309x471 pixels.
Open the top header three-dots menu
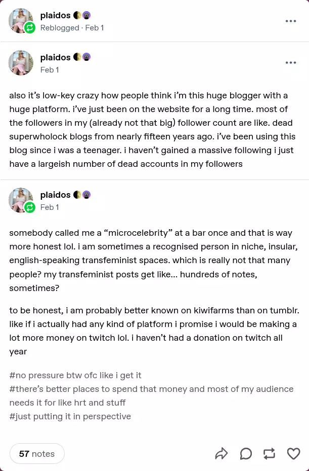pos(291,21)
